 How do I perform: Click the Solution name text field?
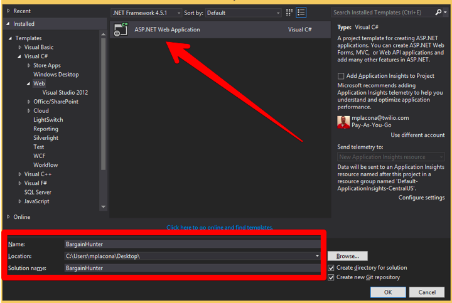click(192, 268)
